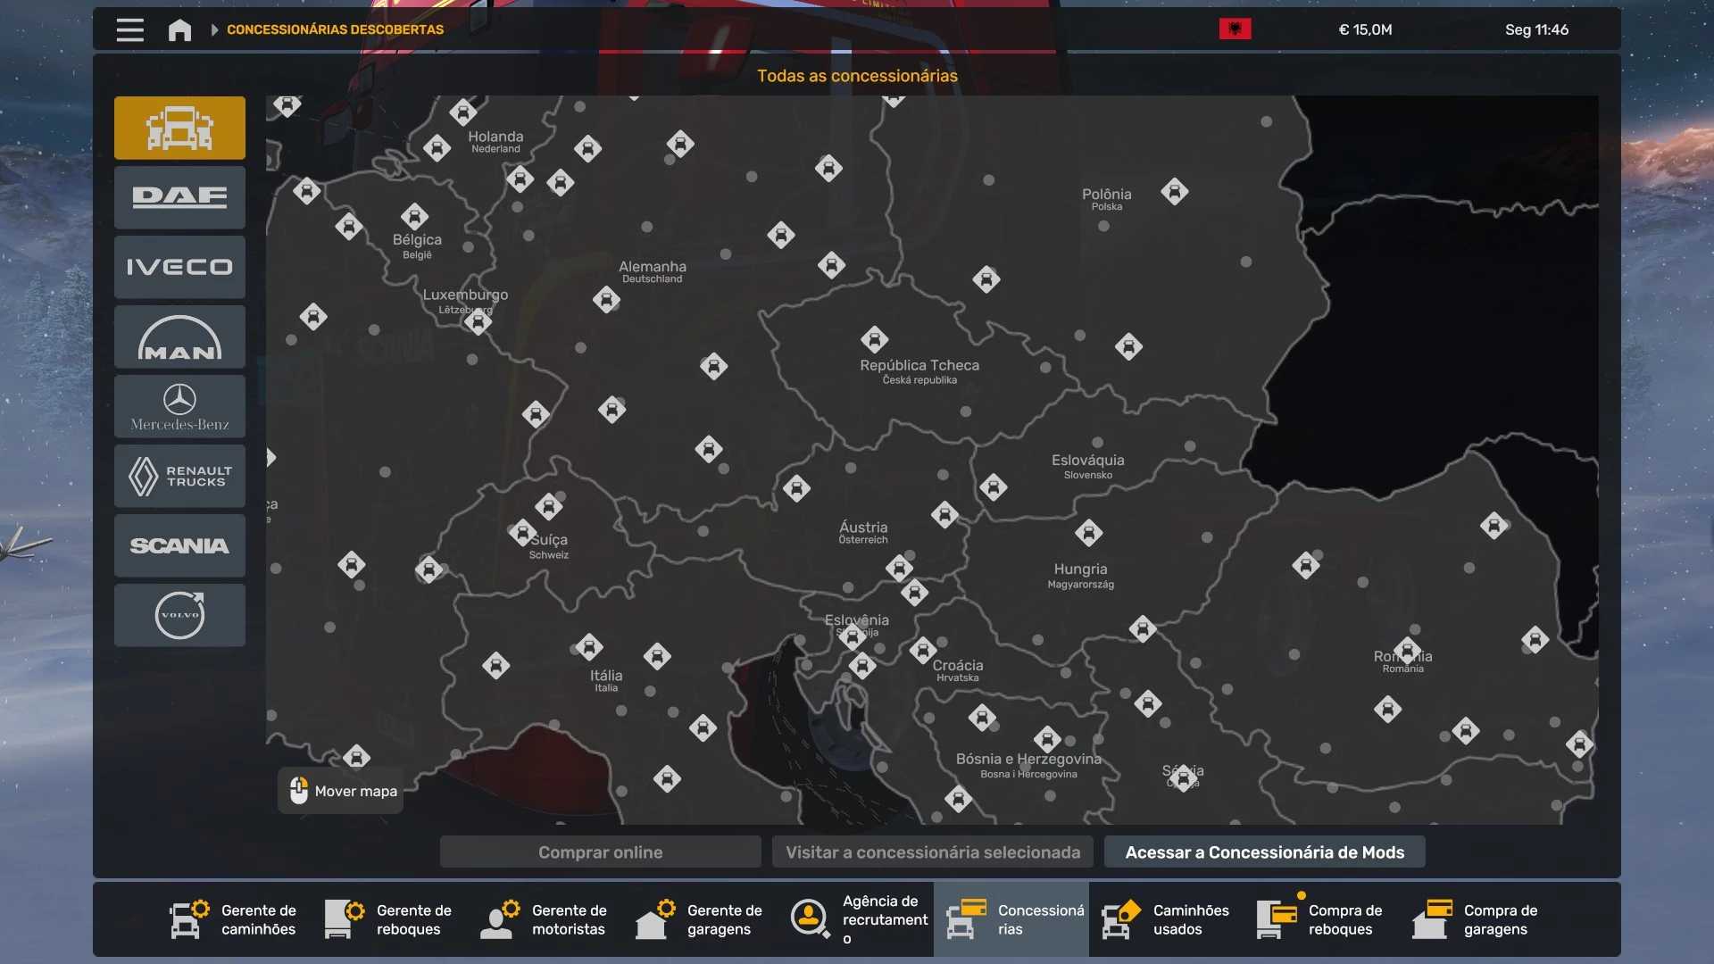Screen dimensions: 1714x964
Task: Open Gerente de caminhões tab
Action: coord(234,919)
